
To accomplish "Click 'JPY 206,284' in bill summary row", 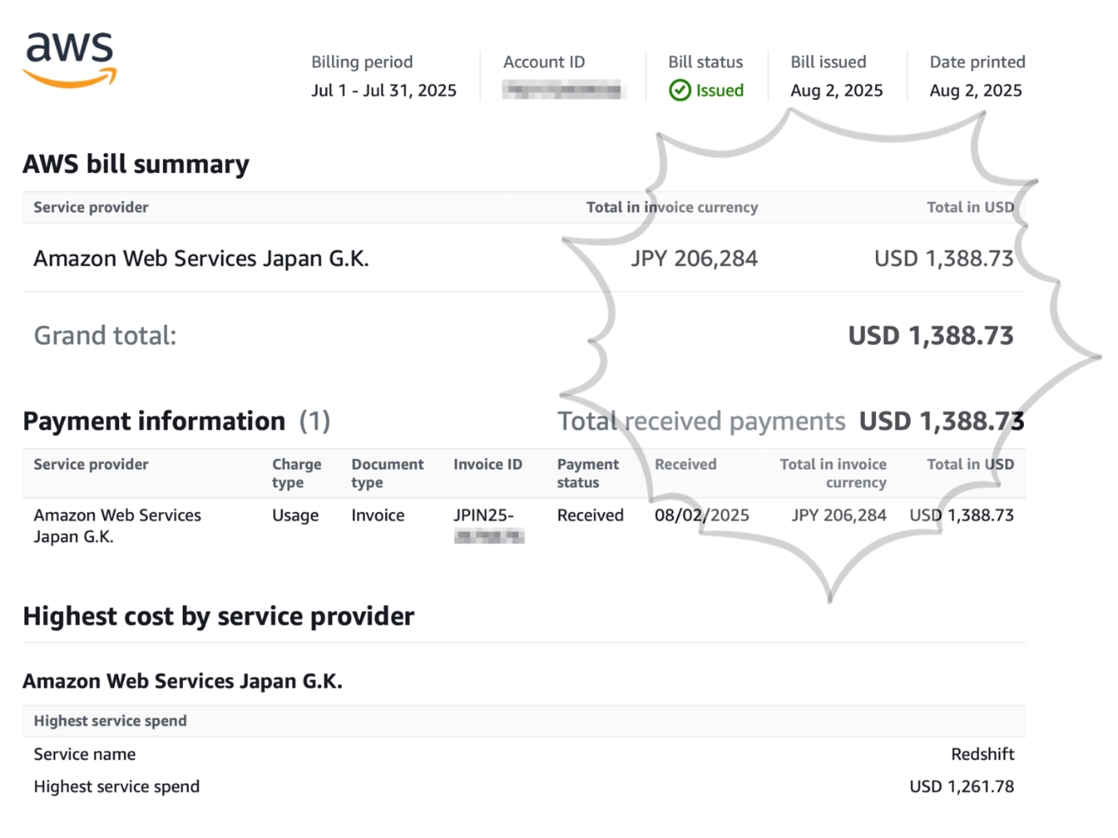I will (x=694, y=259).
